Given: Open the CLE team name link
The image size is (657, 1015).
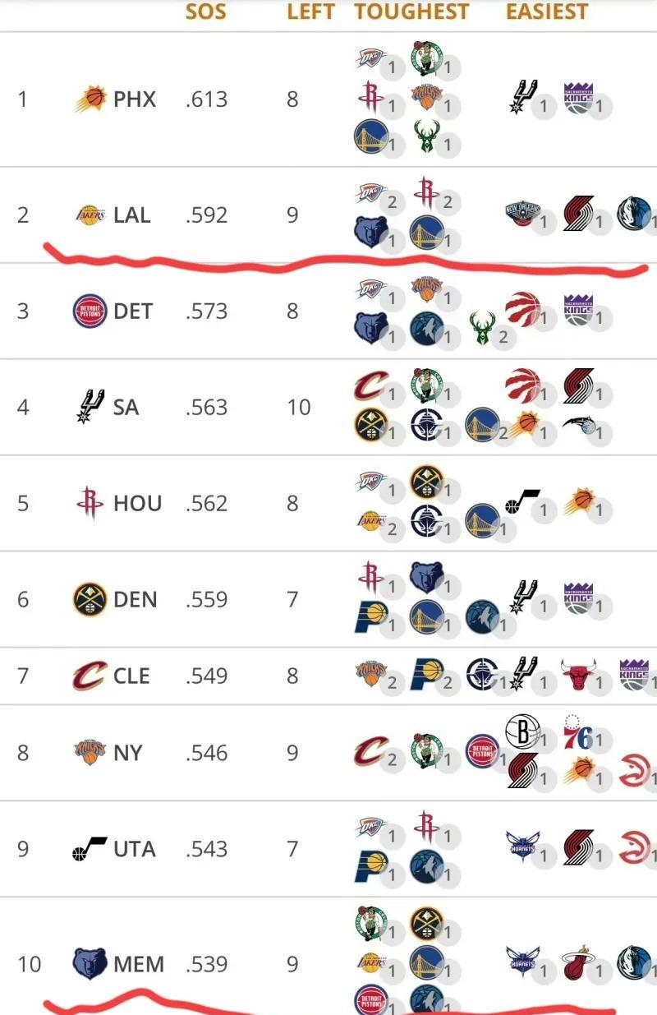Looking at the screenshot, I should coord(131,676).
